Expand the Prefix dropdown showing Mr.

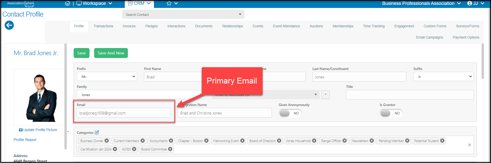pyautogui.click(x=107, y=77)
